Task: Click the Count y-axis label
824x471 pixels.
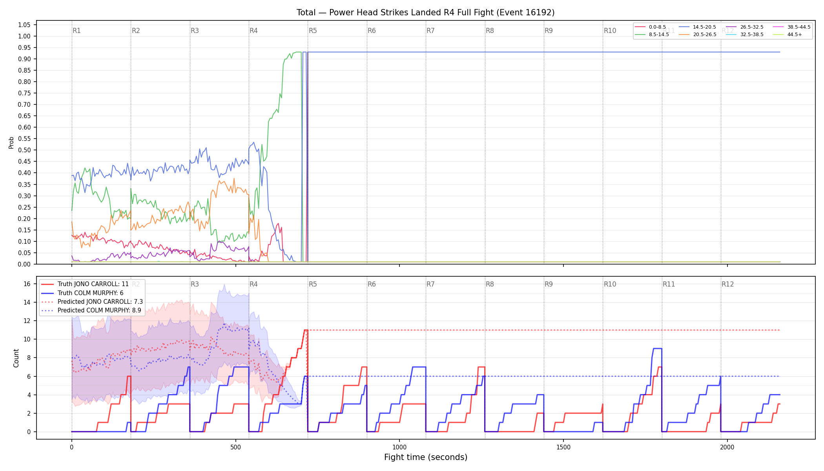Action: tap(16, 358)
